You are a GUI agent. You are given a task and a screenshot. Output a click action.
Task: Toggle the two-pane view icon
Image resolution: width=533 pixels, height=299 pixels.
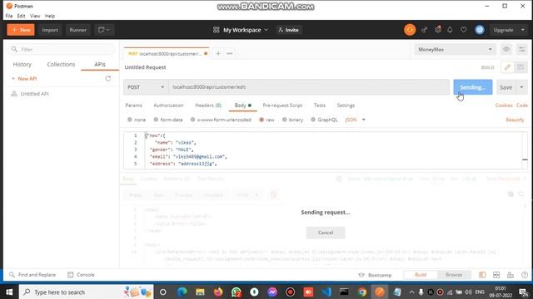coord(496,275)
